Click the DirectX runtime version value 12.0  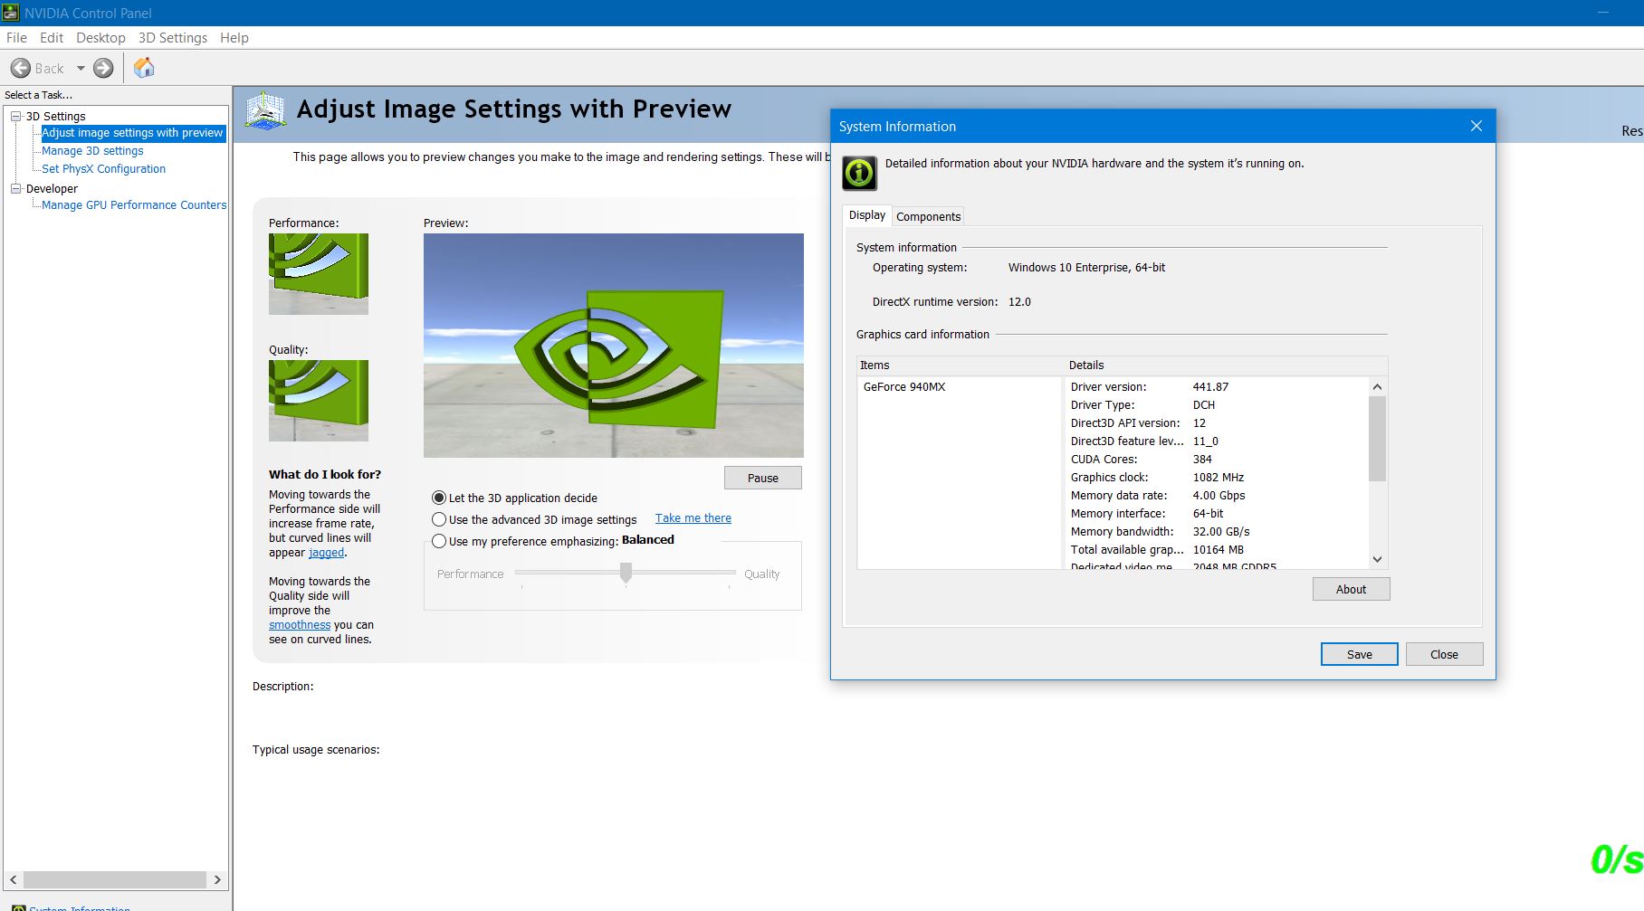(1019, 302)
